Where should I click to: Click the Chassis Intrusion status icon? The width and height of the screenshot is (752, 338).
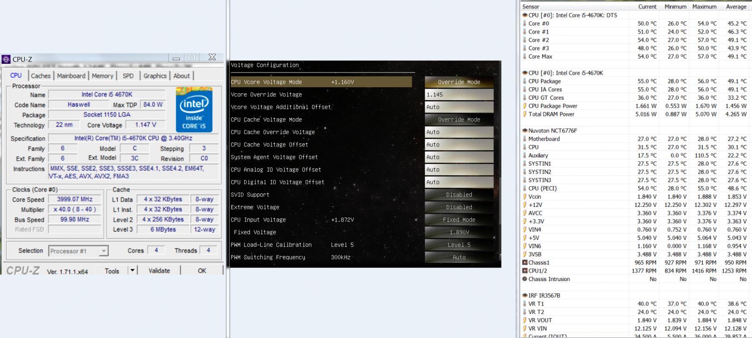(x=525, y=279)
